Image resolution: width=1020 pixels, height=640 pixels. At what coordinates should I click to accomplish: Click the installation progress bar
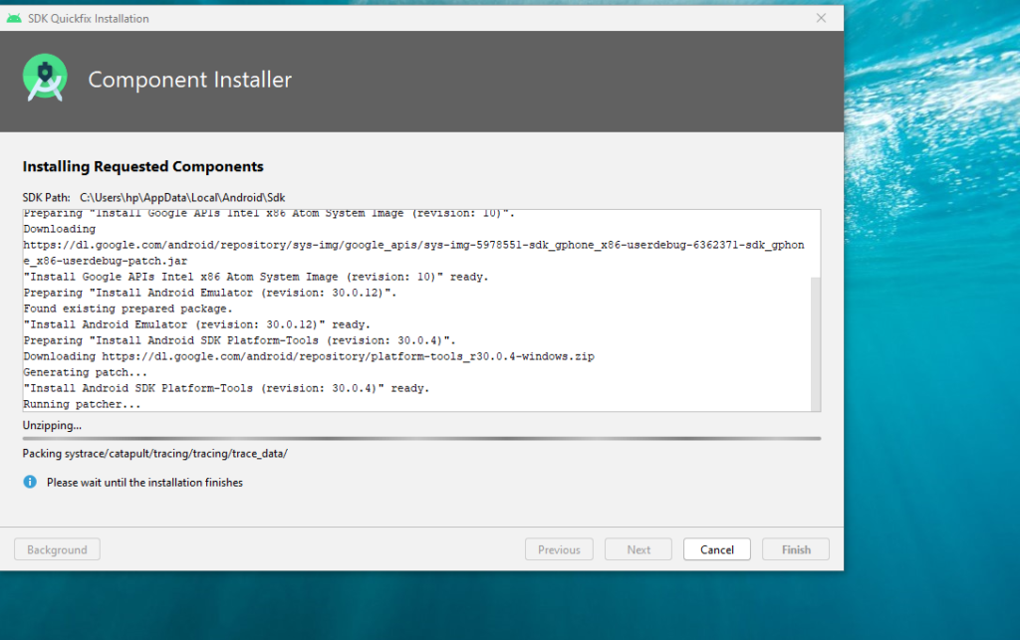click(421, 438)
